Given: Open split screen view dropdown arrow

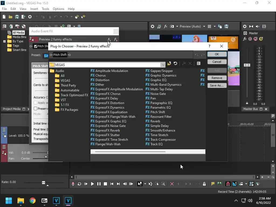Looking at the screenshot, I should (177, 26).
